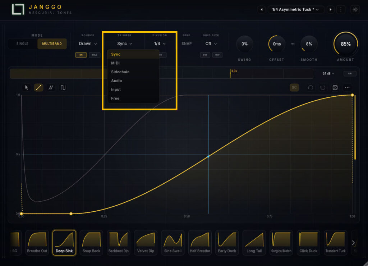
Task: Click the SNAP grid button
Action: tap(187, 43)
